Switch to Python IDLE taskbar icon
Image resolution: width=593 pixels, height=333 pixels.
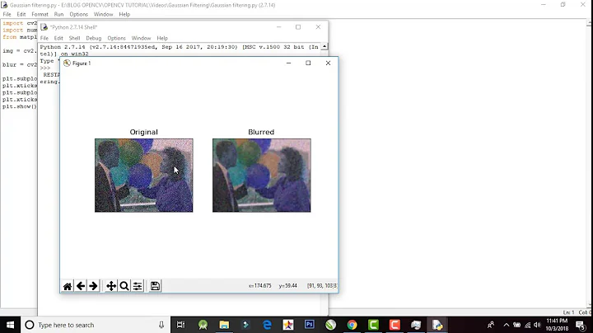(x=437, y=325)
